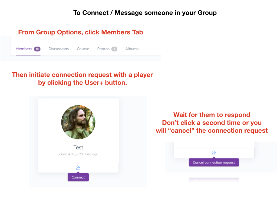This screenshot has width=277, height=208.
Task: Switch to the Discussions tab
Action: (x=59, y=49)
